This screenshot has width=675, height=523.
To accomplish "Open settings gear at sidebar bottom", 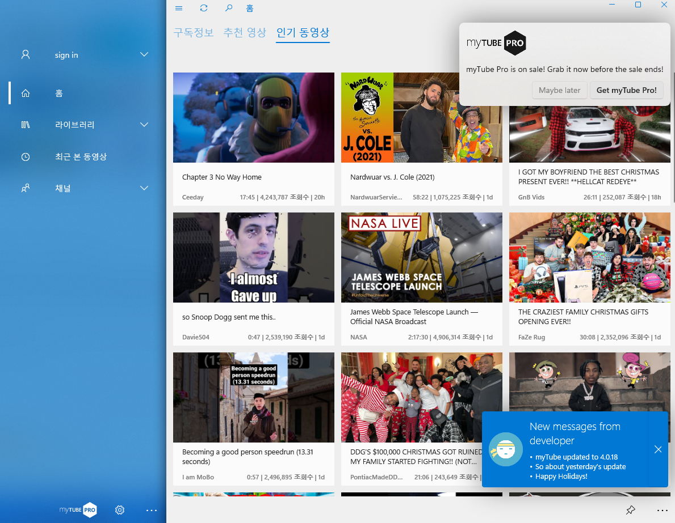I will [120, 510].
